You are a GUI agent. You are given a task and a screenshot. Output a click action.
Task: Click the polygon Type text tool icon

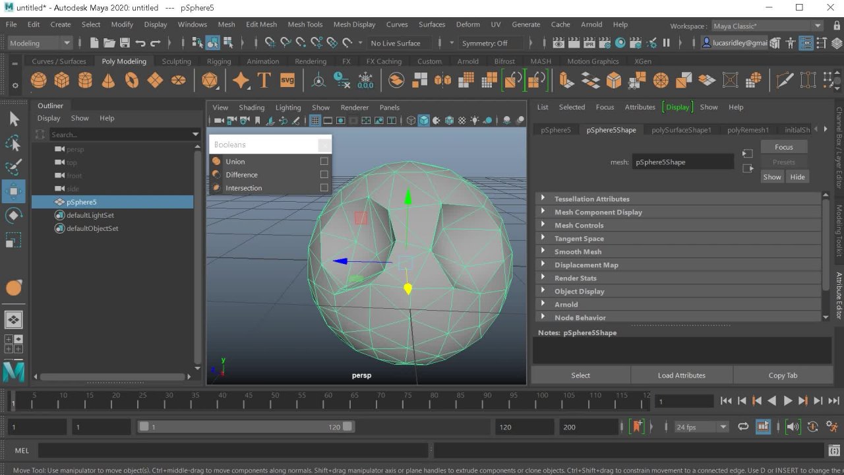pos(264,80)
